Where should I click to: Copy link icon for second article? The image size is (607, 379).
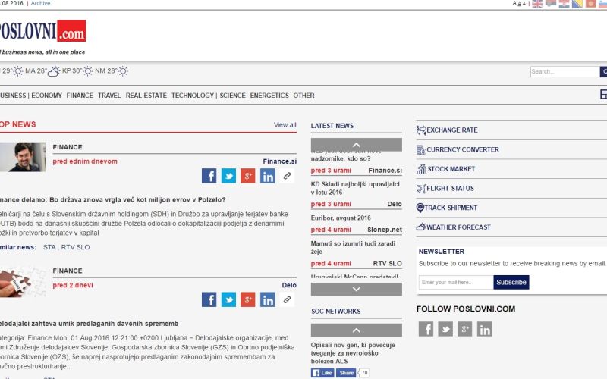click(x=287, y=299)
